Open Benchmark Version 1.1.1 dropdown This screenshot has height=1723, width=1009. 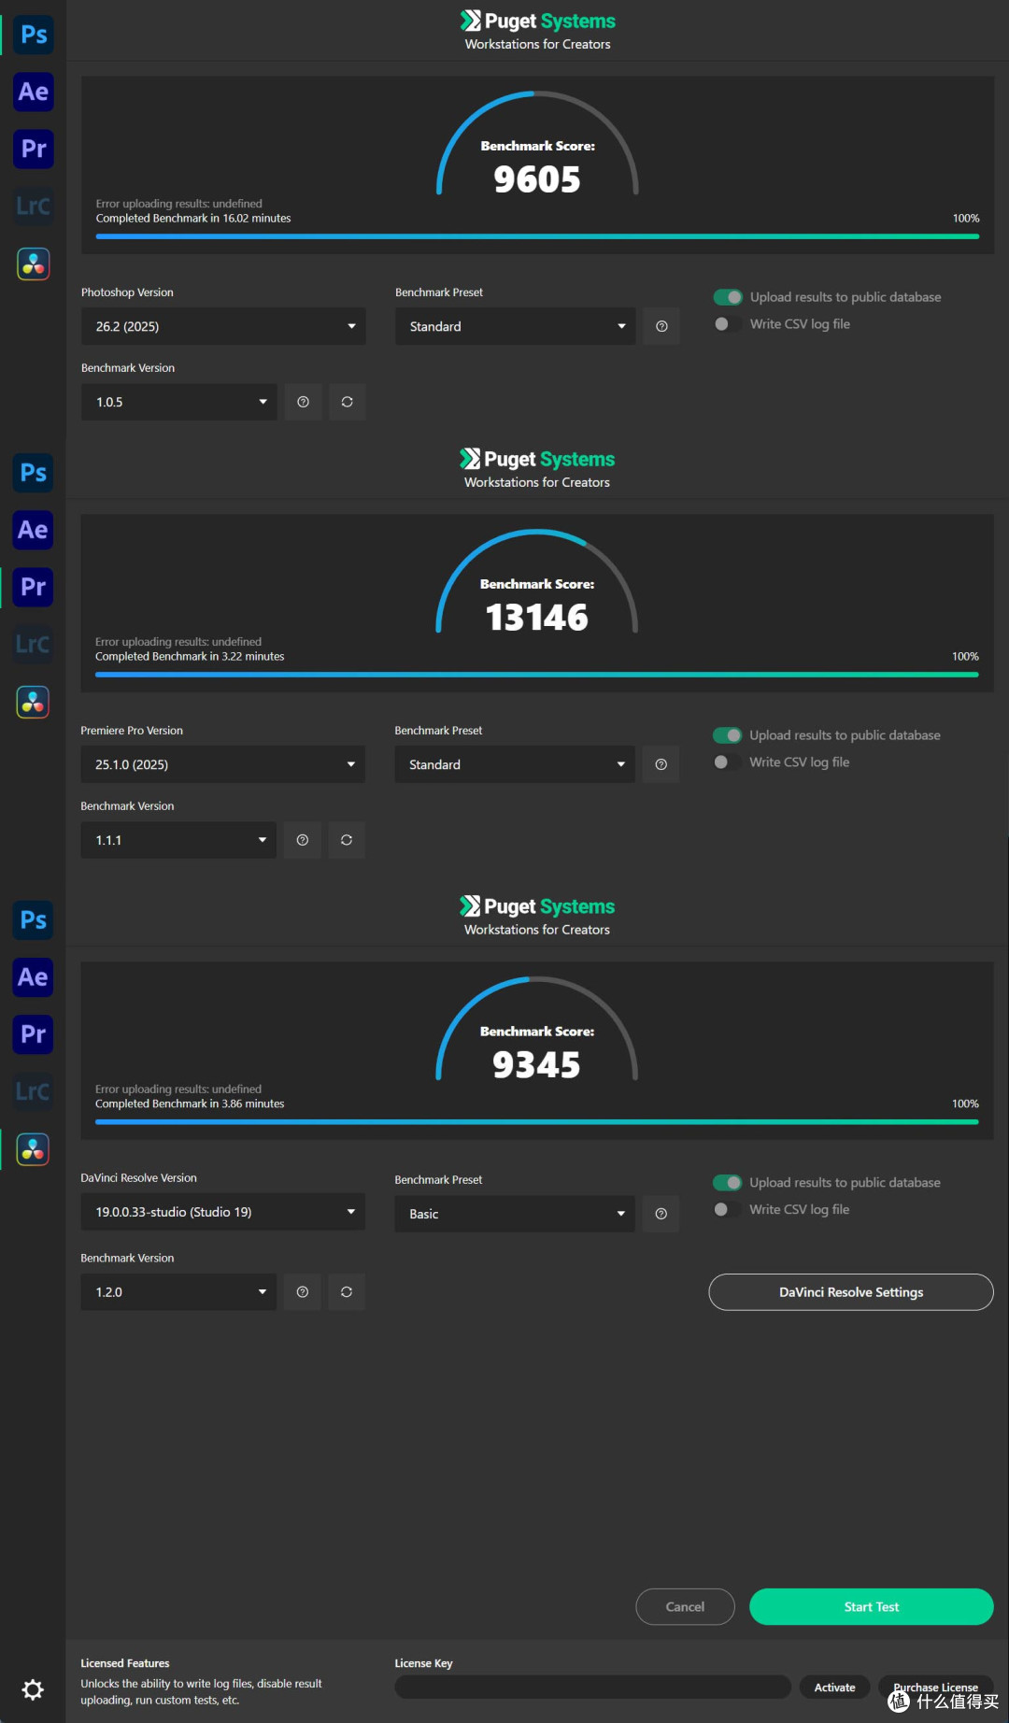(x=178, y=840)
